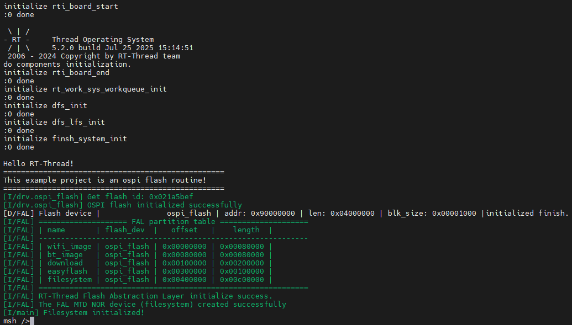This screenshot has width=572, height=325.
Task: Click the "initialize finsh_system_init" line
Action: (65, 138)
